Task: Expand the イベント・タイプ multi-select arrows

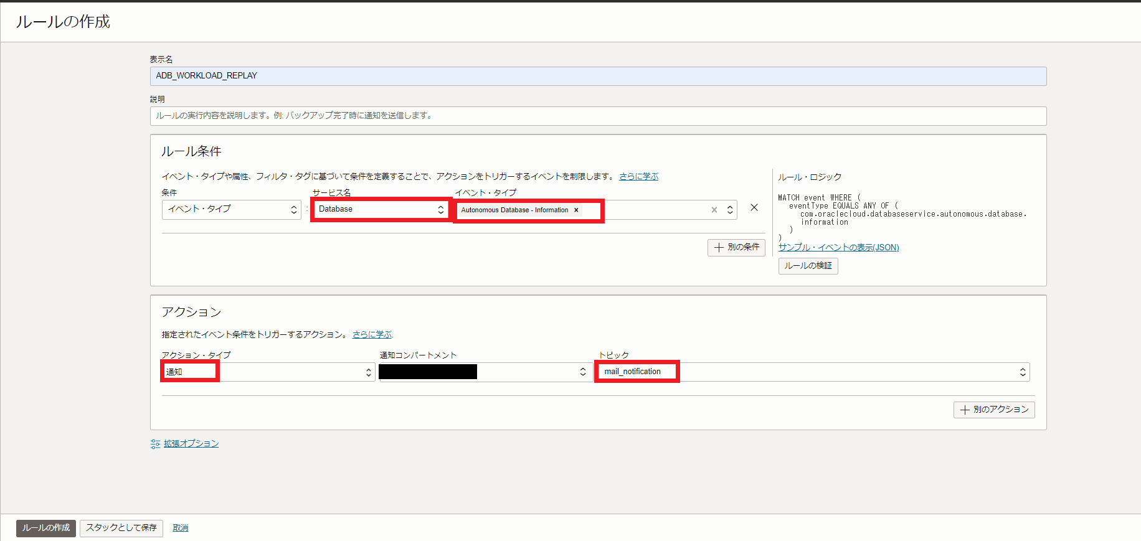Action: 730,210
